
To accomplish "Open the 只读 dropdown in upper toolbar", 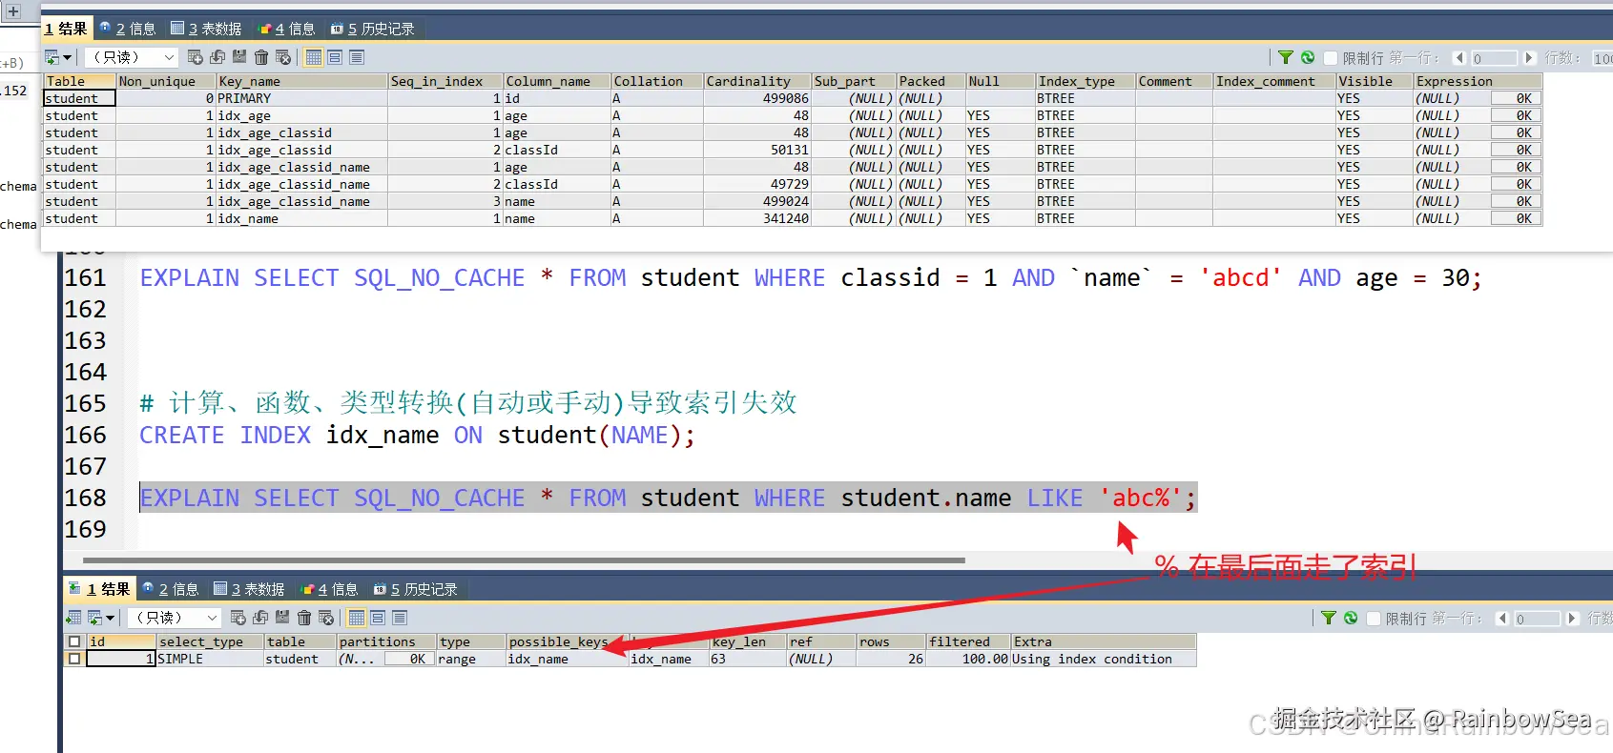I will tap(132, 57).
